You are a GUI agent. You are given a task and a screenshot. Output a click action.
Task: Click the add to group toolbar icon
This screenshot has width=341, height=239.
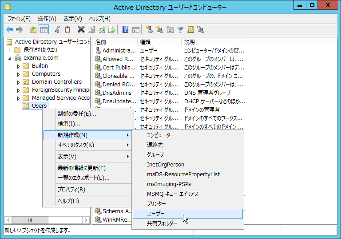click(201, 29)
